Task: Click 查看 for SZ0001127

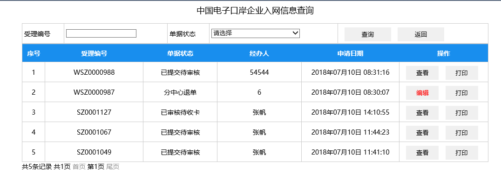Action: (422, 113)
